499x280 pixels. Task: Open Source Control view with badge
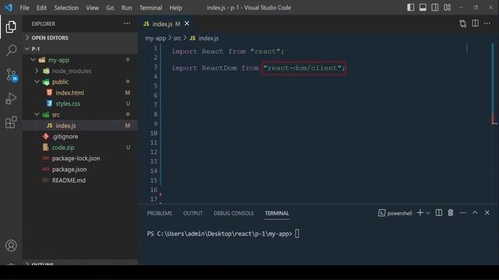[x=12, y=75]
